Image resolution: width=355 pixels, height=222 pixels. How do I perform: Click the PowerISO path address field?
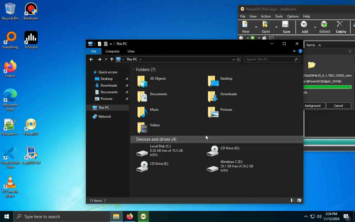(x=313, y=38)
